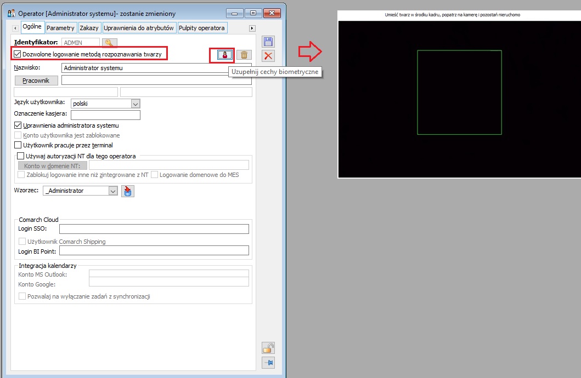Switch to the Ogólne tab

tap(32, 27)
